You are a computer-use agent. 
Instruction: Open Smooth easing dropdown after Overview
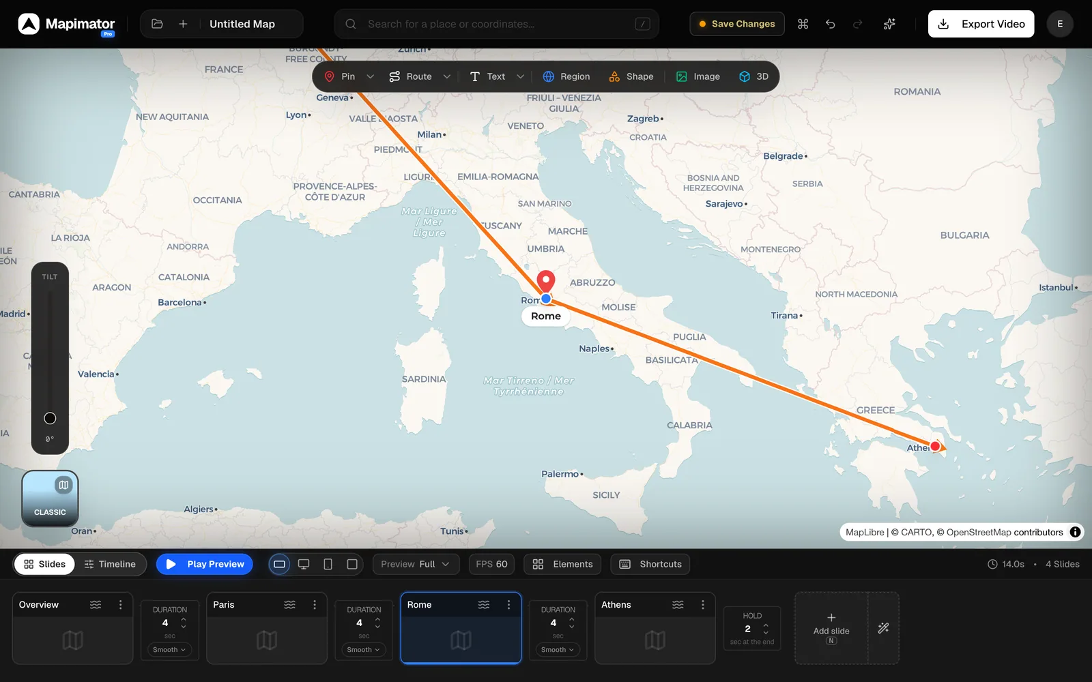(169, 650)
